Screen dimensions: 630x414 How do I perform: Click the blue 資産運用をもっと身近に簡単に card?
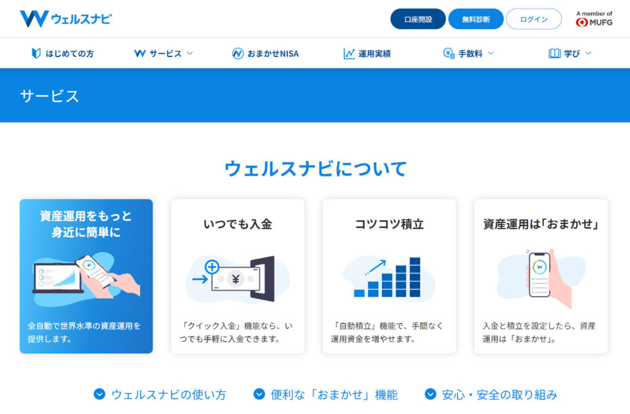86,276
